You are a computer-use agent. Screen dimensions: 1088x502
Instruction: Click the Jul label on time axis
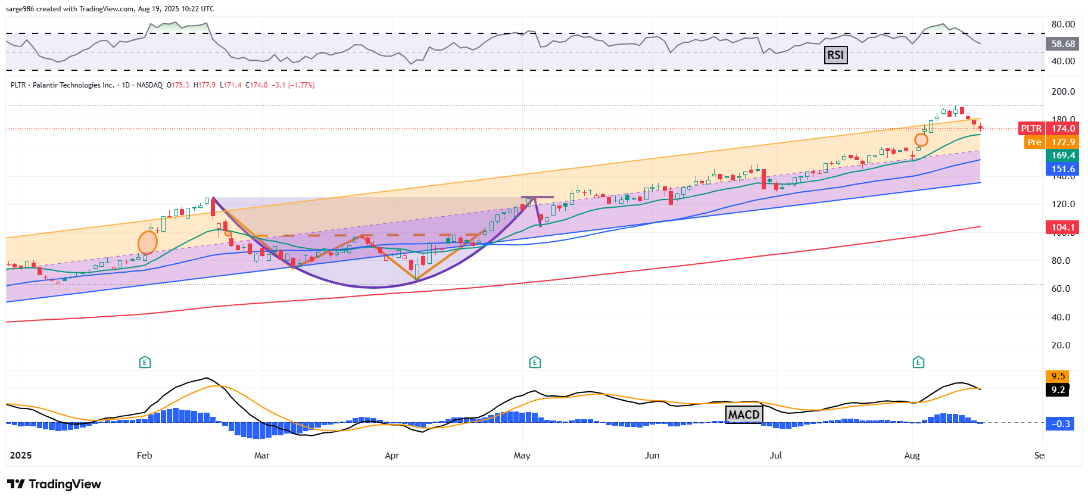775,456
